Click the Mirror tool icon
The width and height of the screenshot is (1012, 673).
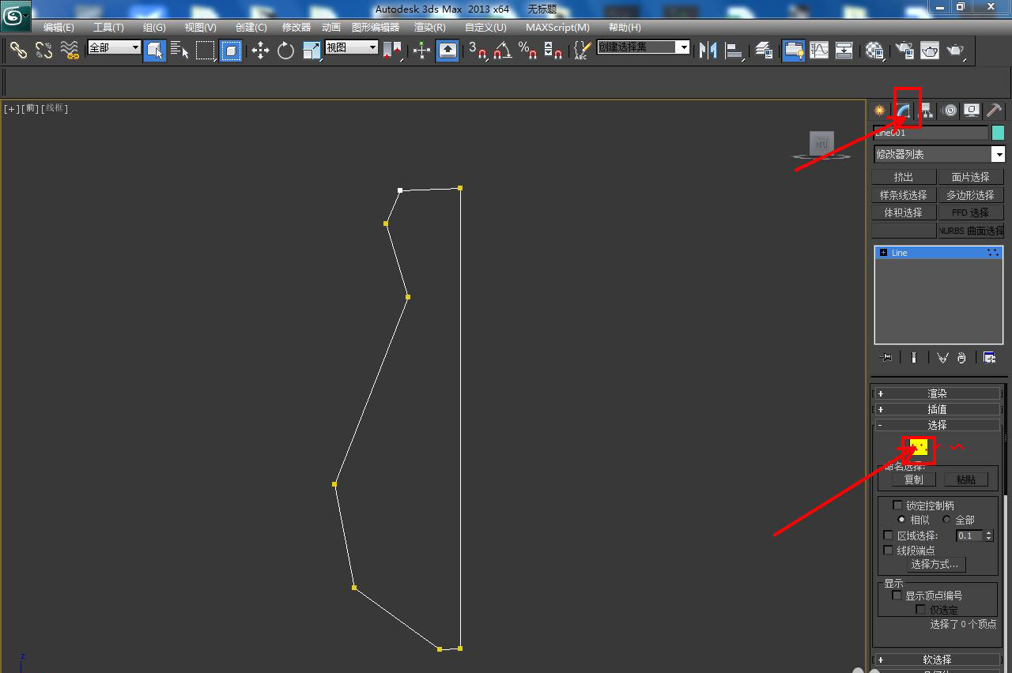pyautogui.click(x=708, y=51)
